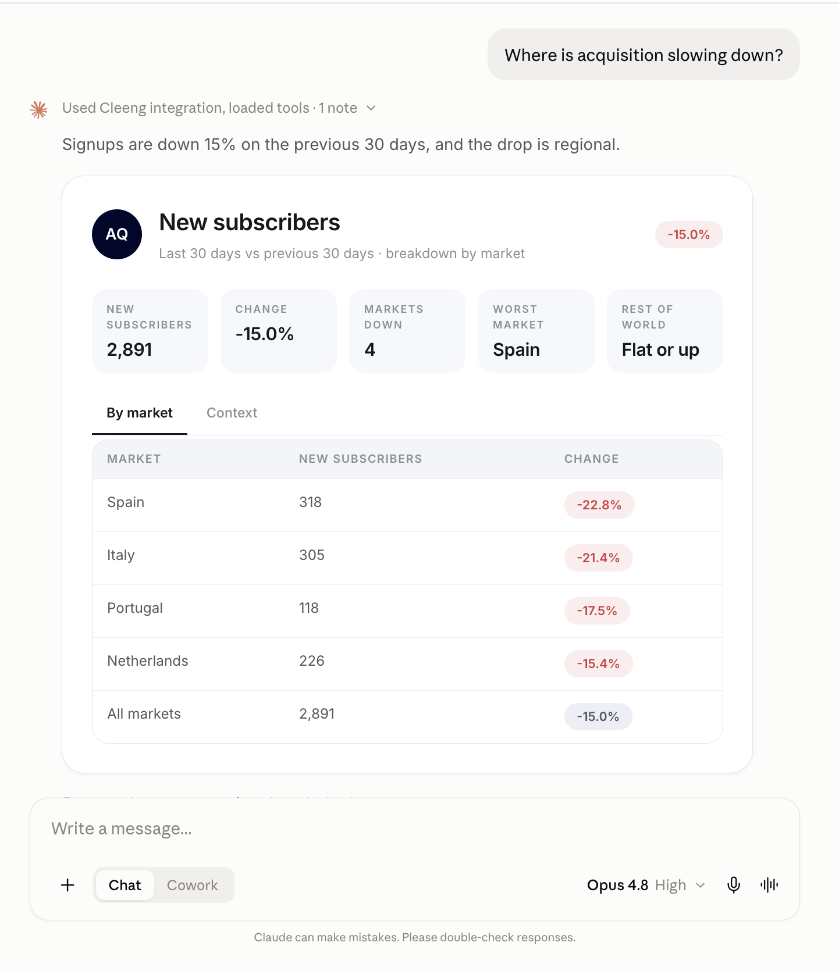Click Italy's -21.4% change badge
839x971 pixels.
click(598, 558)
